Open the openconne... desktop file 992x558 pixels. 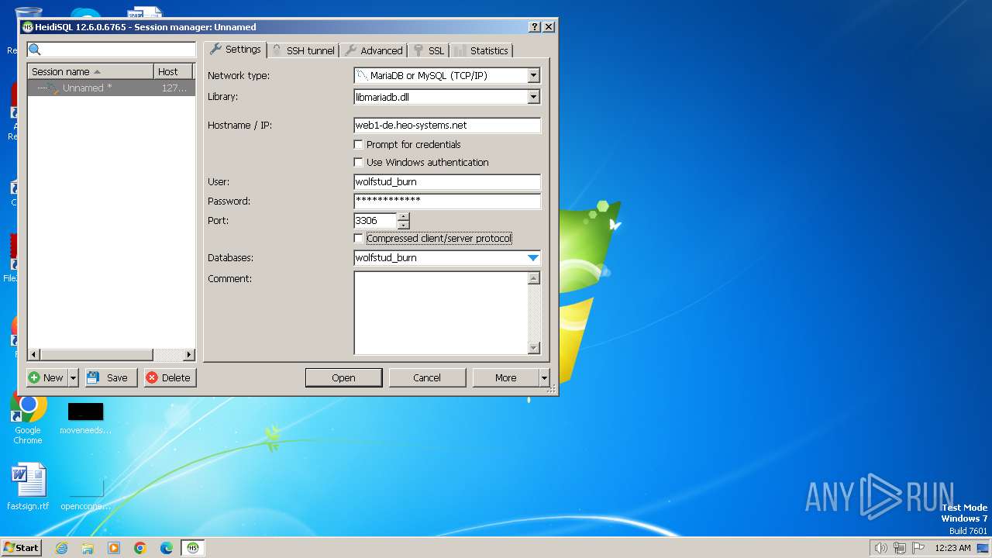click(x=85, y=493)
